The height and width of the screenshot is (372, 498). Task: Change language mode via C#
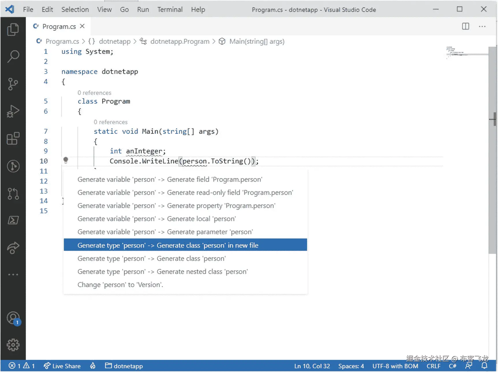452,366
